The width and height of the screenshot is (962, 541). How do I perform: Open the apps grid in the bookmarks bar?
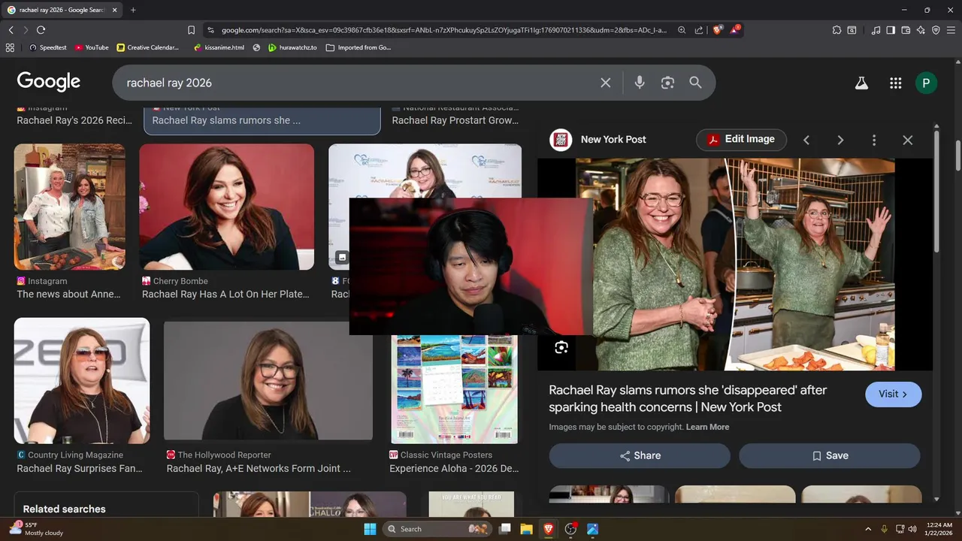[x=10, y=47]
